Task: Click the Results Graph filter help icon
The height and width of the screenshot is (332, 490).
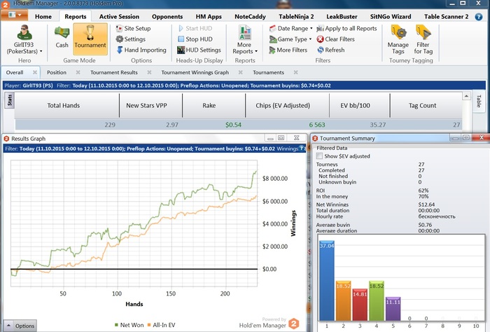Action: (x=301, y=148)
